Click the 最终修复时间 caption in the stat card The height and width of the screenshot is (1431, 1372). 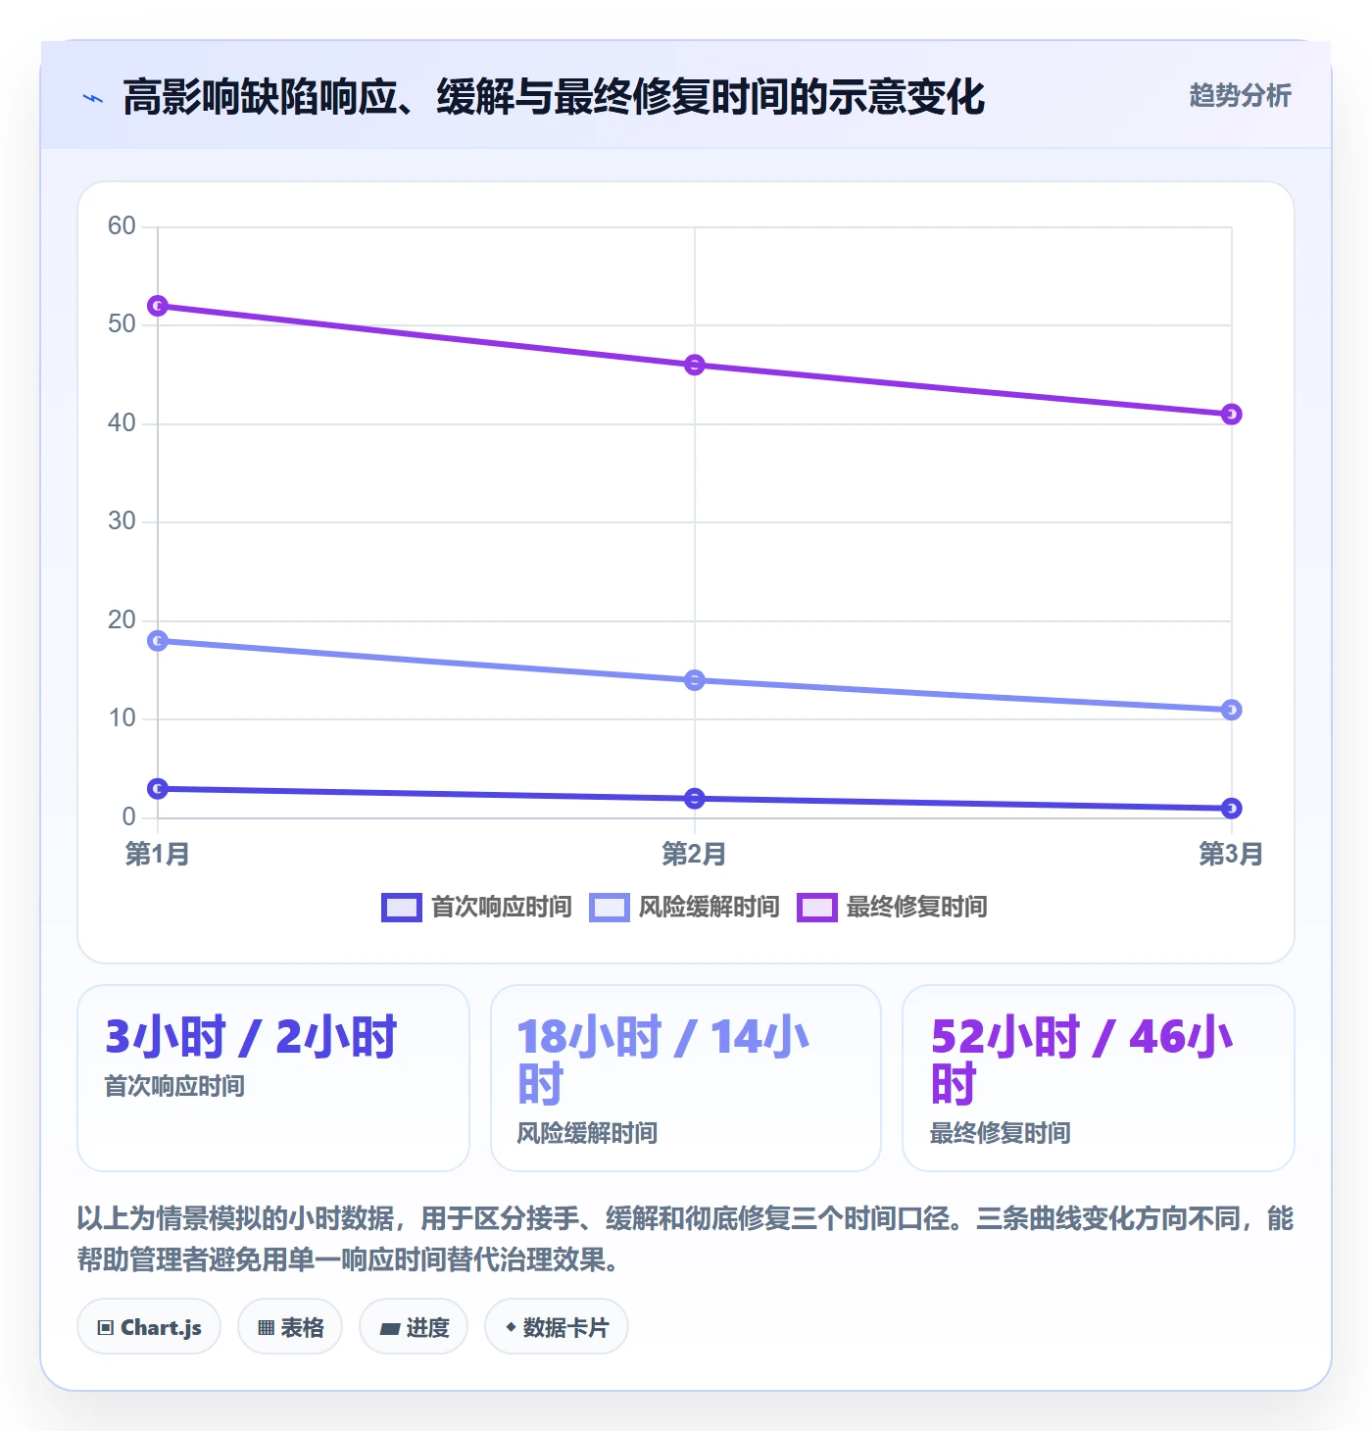click(x=1000, y=1133)
